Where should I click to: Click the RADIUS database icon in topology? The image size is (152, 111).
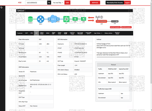pos(30,19)
